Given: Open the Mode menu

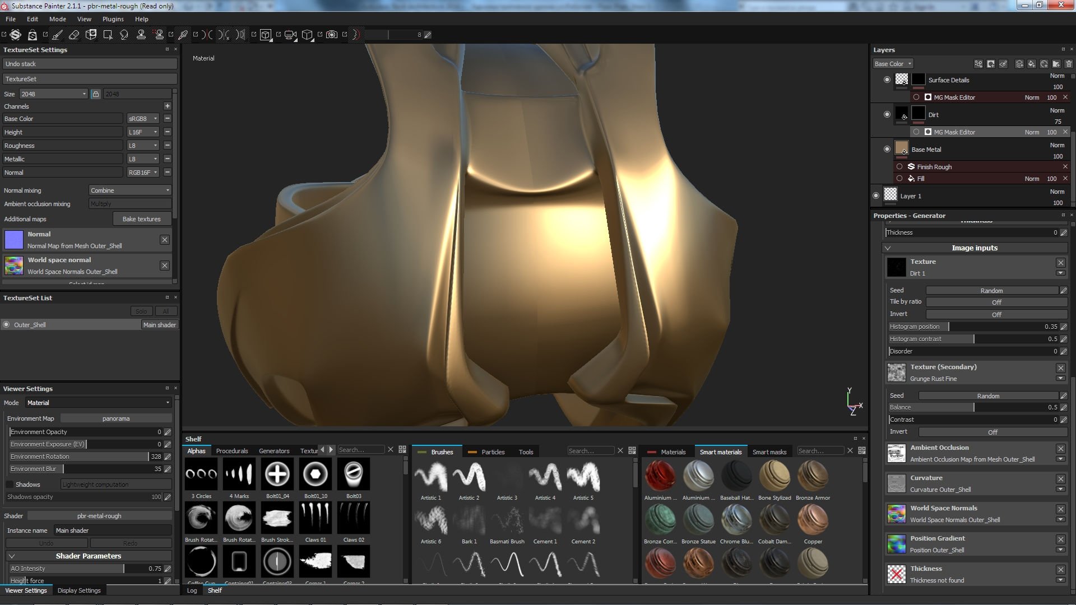Looking at the screenshot, I should point(58,19).
